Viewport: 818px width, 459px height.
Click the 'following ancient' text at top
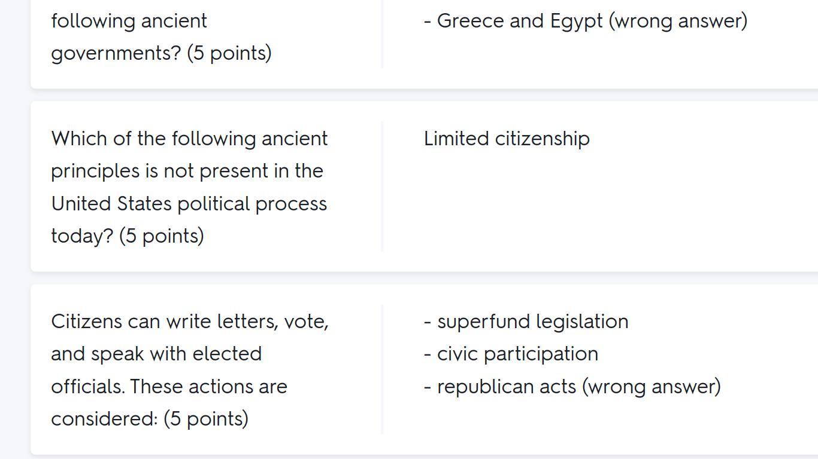129,21
